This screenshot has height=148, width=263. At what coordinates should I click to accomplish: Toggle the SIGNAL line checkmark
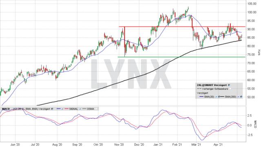pyautogui.click(x=80, y=109)
